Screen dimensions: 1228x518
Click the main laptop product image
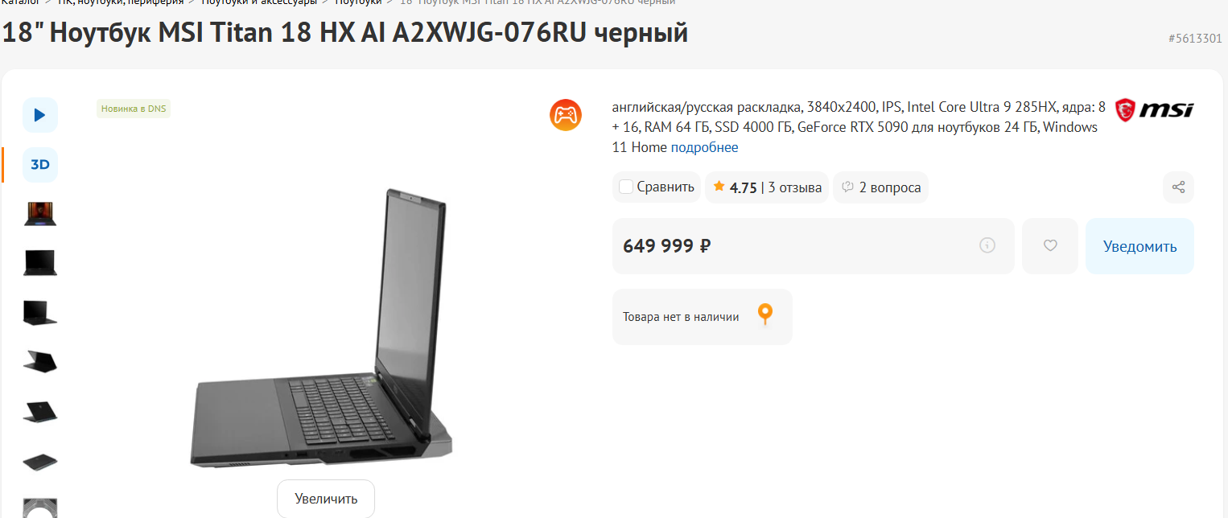click(x=322, y=330)
